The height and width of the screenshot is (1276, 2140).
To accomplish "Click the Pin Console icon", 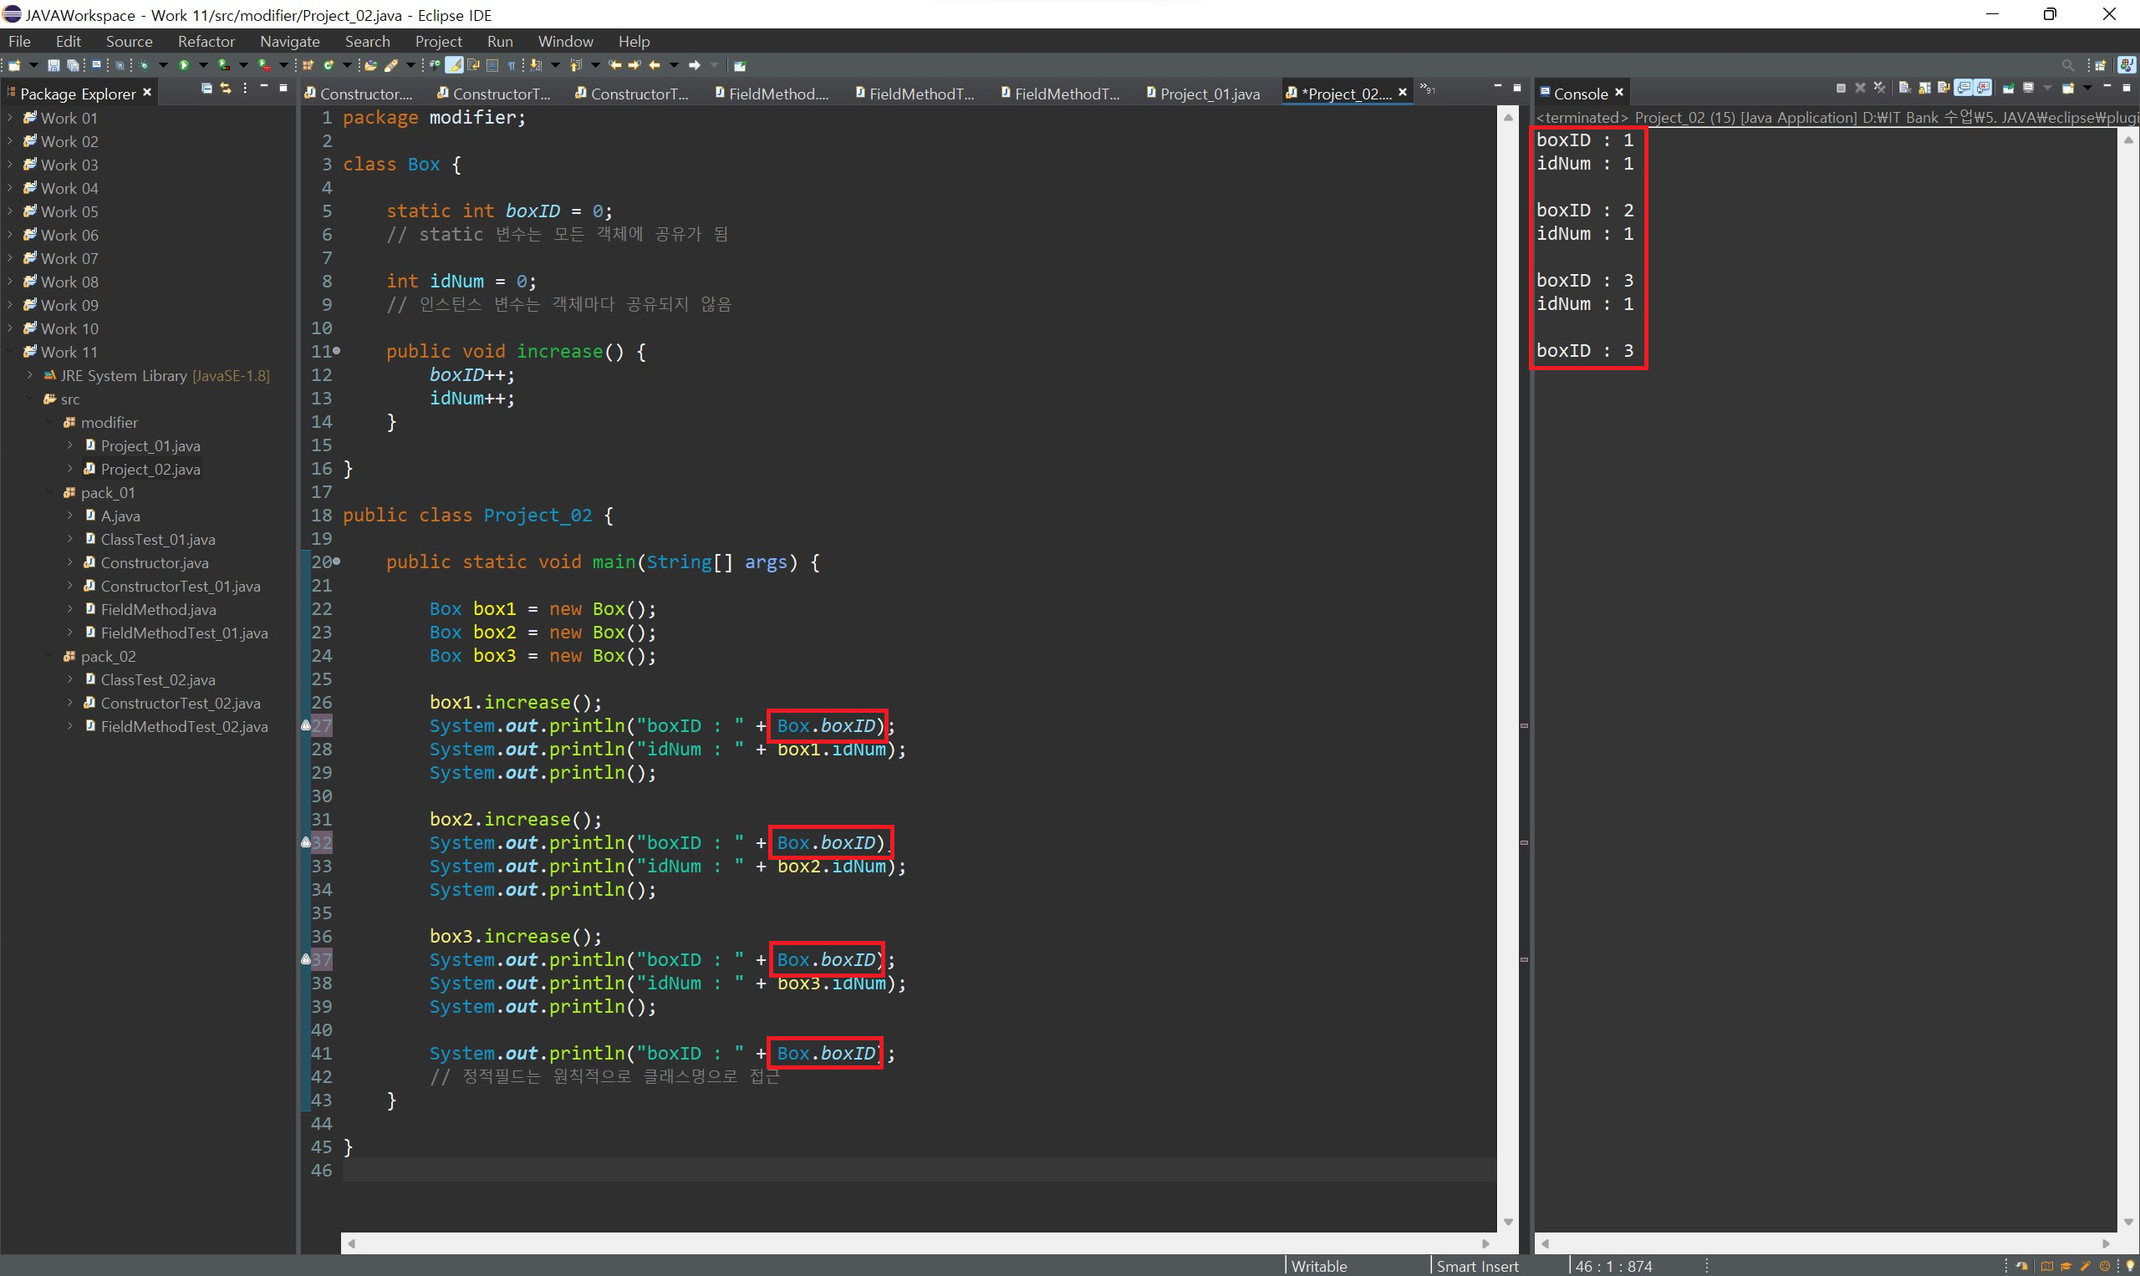I will coord(2009,88).
